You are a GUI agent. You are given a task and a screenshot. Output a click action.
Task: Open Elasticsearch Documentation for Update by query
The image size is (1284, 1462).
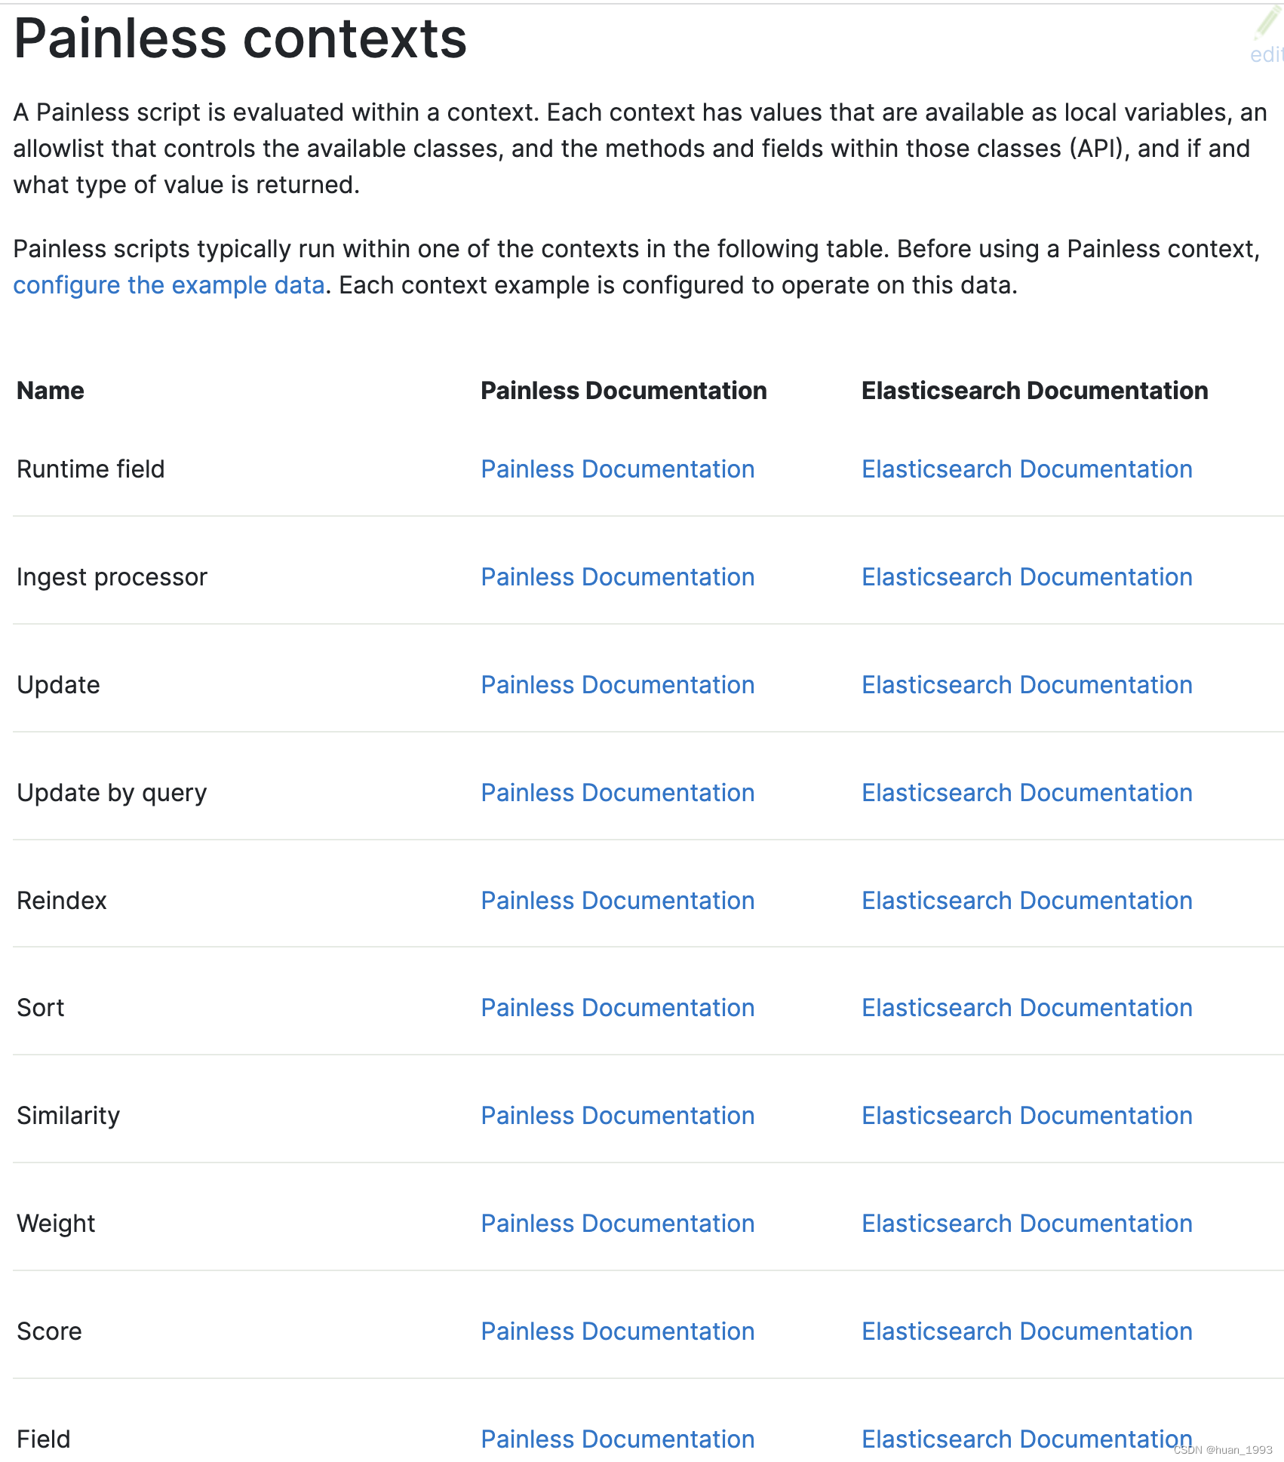coord(1026,793)
